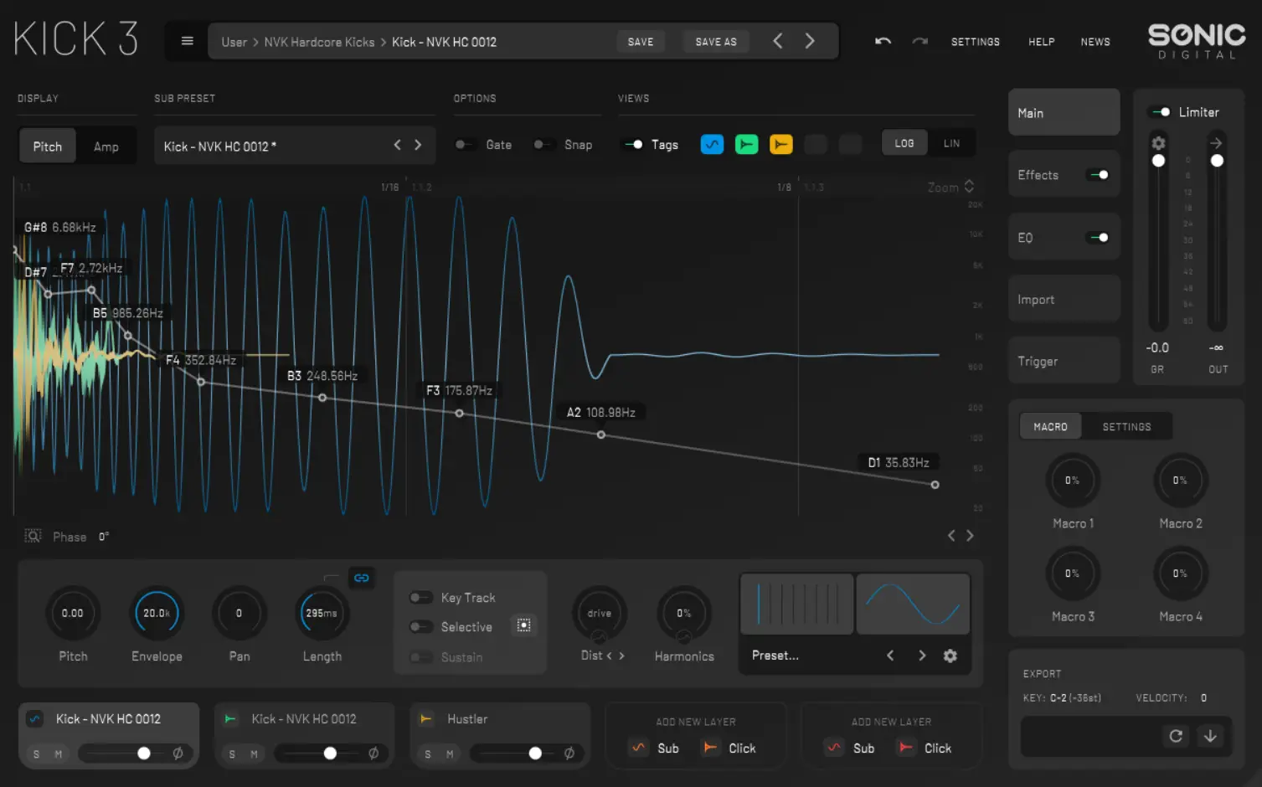The width and height of the screenshot is (1262, 787).
Task: Click the Selective region icon
Action: 523,625
